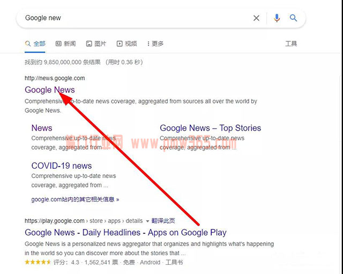Clear the search box with the X icon
This screenshot has width=343, height=274.
click(x=256, y=18)
